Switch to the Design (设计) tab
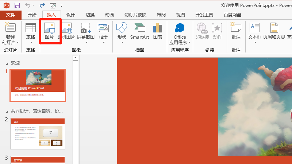 click(x=70, y=15)
